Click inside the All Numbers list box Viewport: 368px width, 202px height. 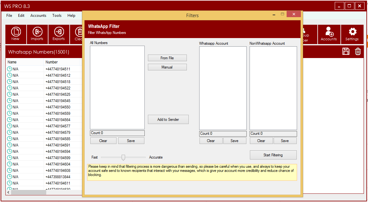[117, 88]
